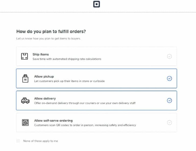The height and width of the screenshot is (151, 196).
Task: Click the shipping box icon
Action: tap(24, 56)
